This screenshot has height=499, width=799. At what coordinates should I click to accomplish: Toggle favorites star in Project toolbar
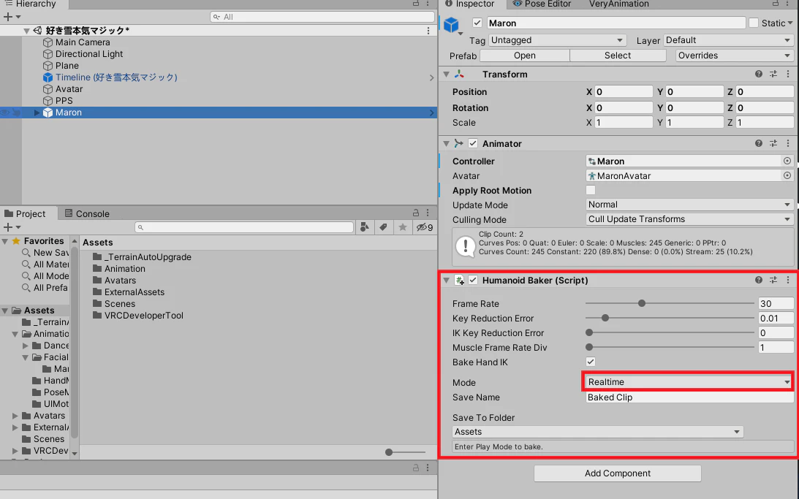point(403,227)
